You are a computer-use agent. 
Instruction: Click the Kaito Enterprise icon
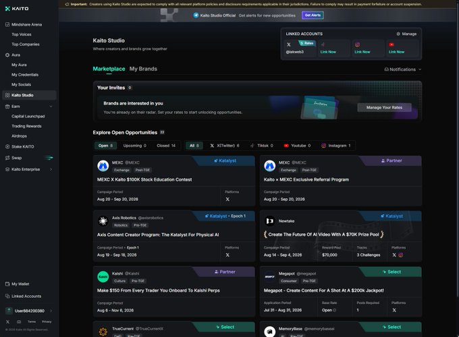point(7,169)
